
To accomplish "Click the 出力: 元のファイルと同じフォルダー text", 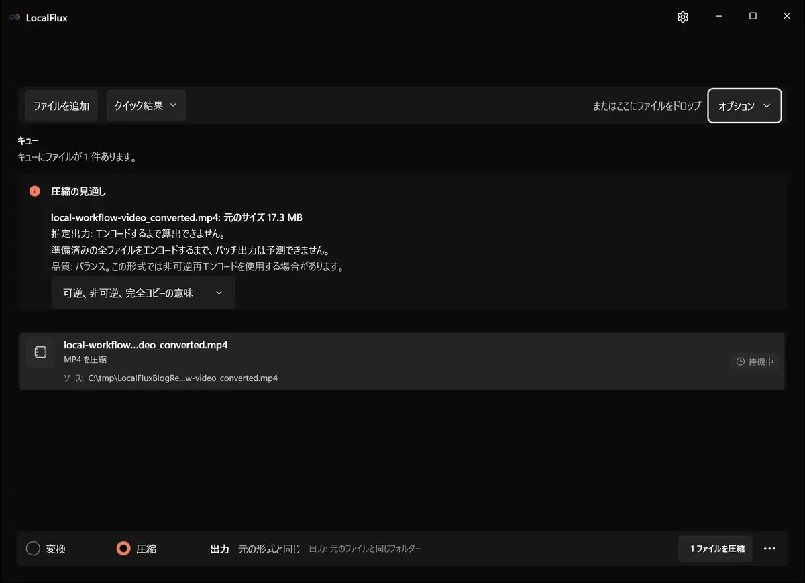I will [x=365, y=549].
